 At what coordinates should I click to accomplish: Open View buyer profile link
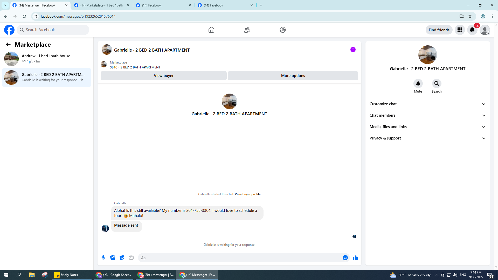[247, 194]
